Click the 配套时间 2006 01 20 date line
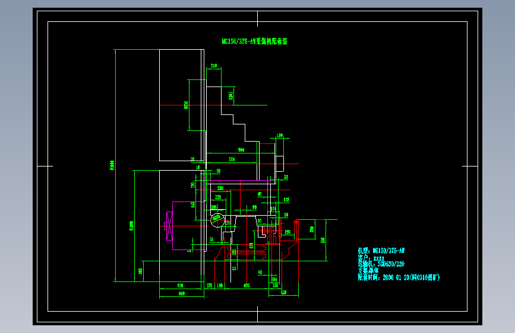515x333 pixels. tap(399, 278)
